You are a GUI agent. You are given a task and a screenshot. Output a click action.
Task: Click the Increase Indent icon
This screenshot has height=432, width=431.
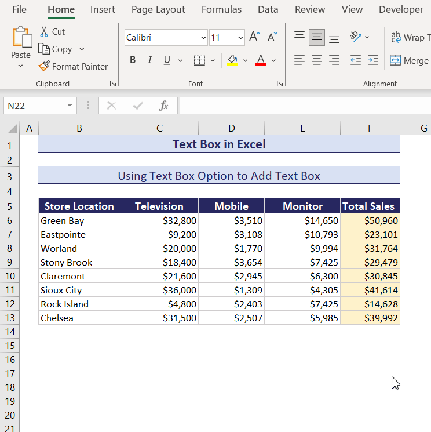coord(373,60)
